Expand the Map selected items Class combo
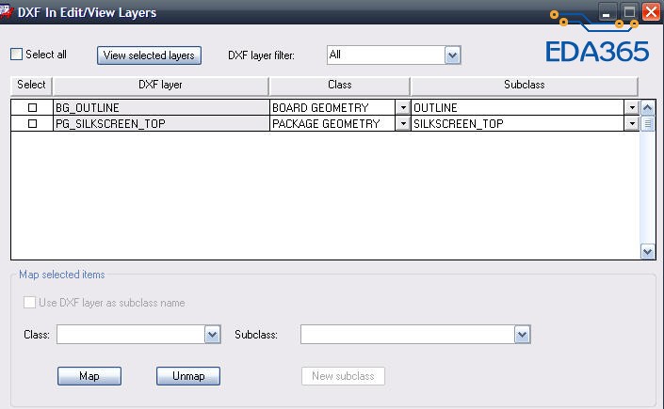 (x=213, y=335)
